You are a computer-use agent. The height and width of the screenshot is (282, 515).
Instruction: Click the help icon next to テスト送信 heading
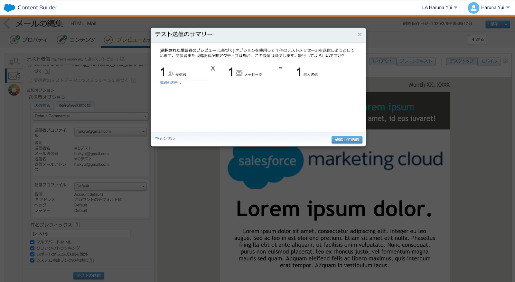click(123, 59)
